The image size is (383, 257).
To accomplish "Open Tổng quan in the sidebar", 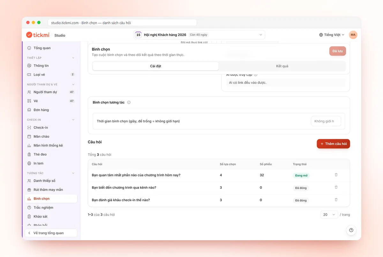I will point(51,48).
